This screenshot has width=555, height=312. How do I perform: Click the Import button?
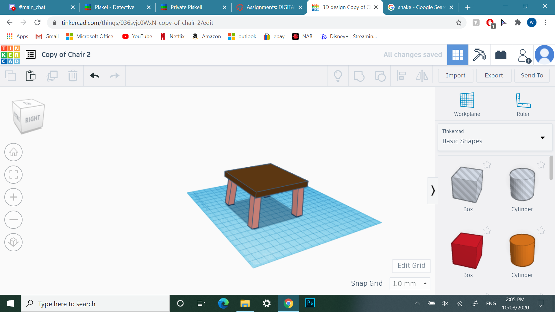(x=456, y=75)
